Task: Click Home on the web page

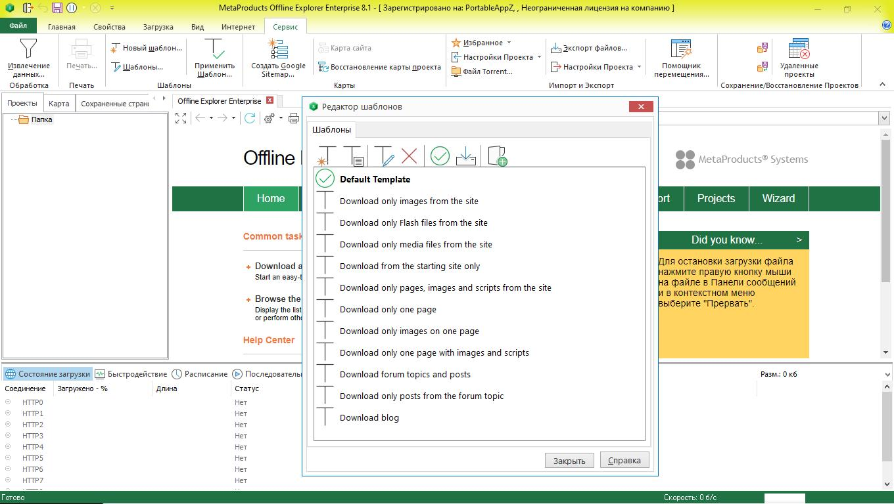Action: (x=271, y=199)
